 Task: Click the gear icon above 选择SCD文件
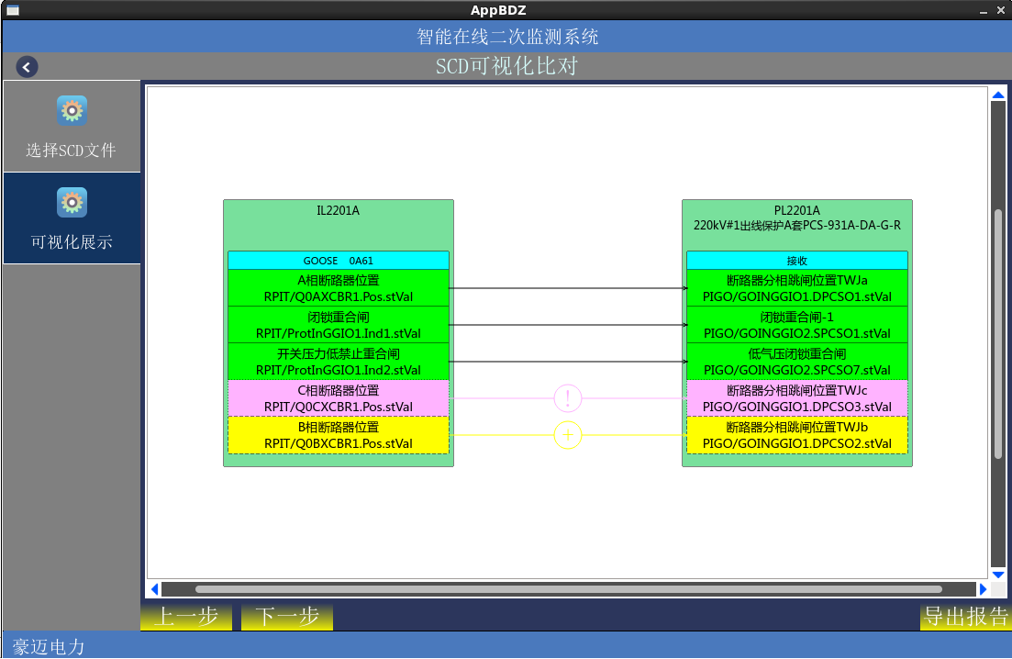pyautogui.click(x=72, y=111)
